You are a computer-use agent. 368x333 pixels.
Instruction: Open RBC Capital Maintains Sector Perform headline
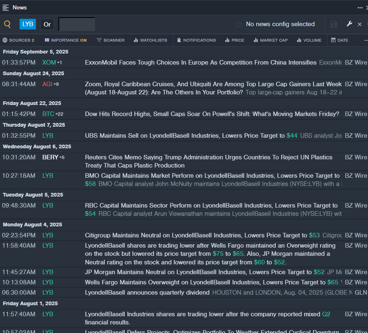(x=211, y=209)
